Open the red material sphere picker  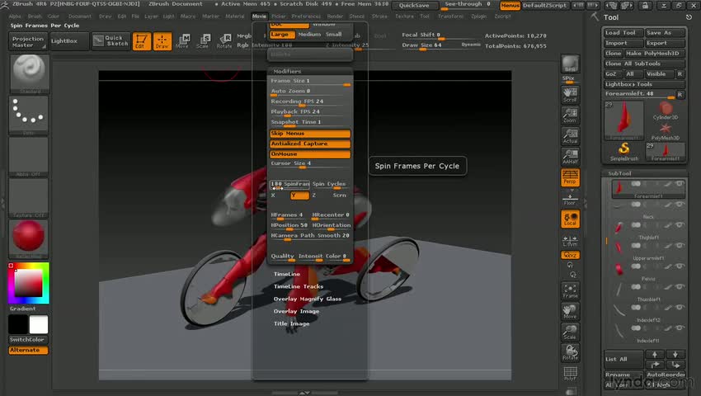[29, 238]
